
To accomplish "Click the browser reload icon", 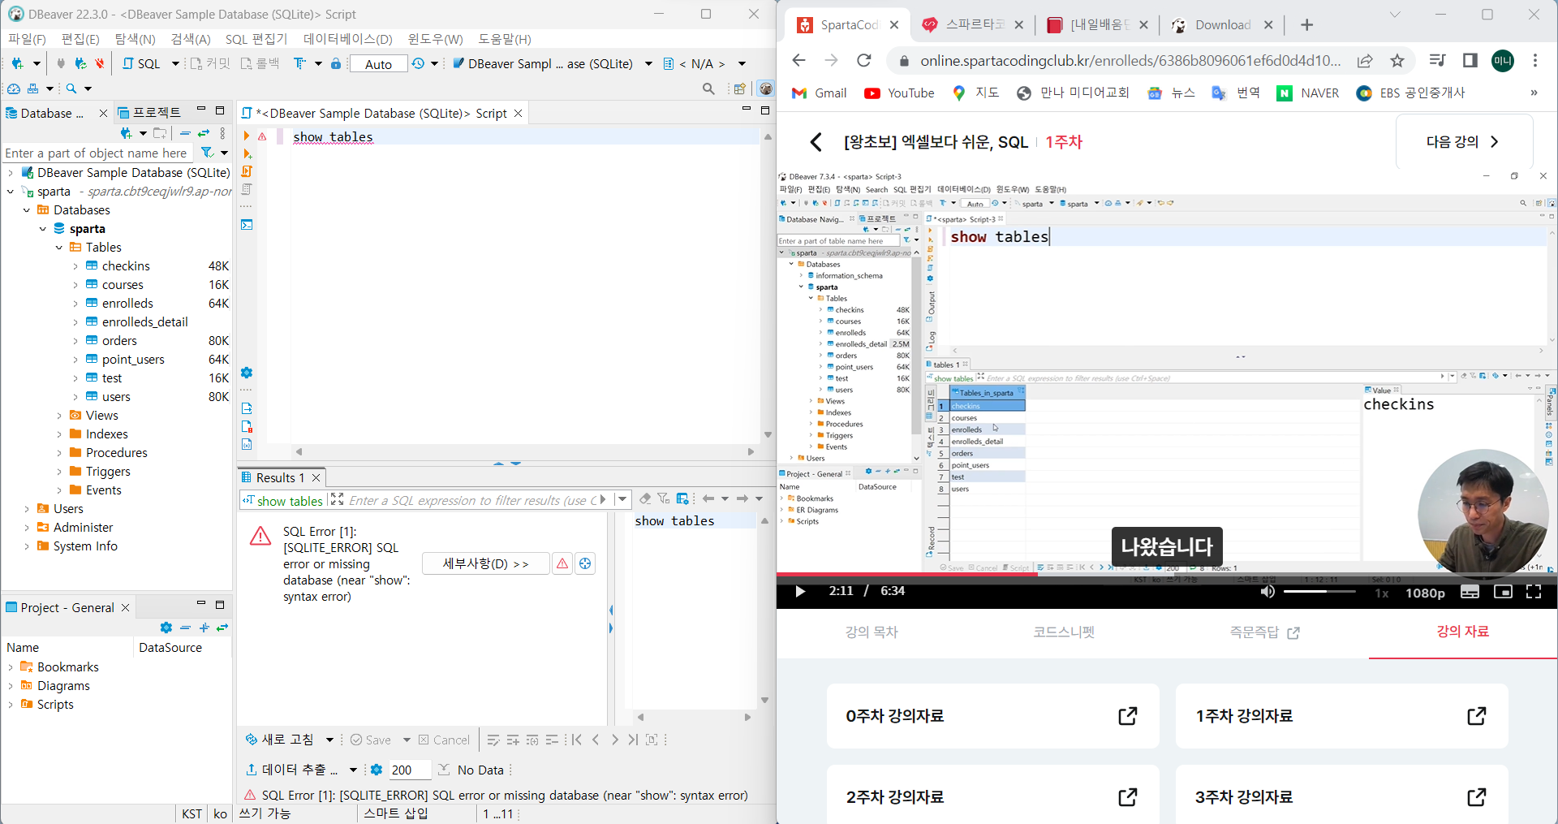I will pos(864,60).
